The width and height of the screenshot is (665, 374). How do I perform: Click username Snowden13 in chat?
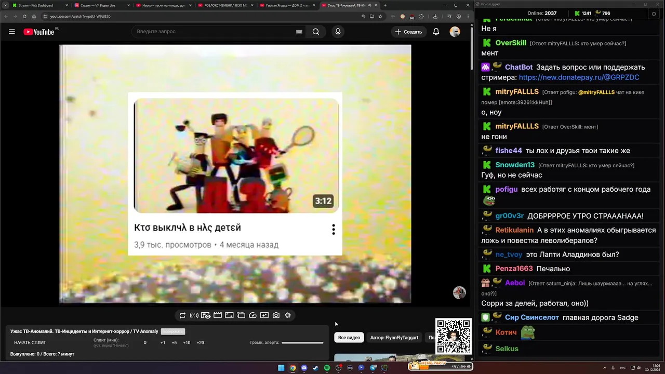(x=515, y=165)
